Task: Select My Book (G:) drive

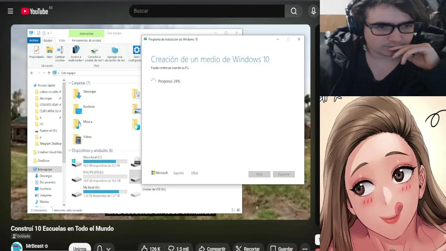Action: [x=99, y=191]
